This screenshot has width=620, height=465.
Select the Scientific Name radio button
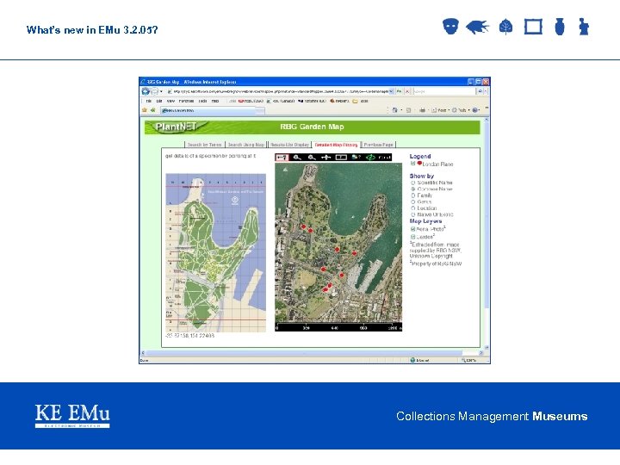point(412,183)
